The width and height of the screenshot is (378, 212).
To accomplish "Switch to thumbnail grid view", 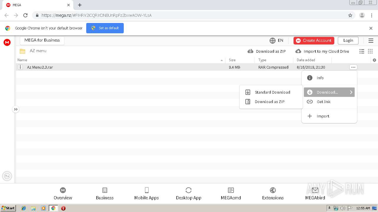I will [370, 51].
